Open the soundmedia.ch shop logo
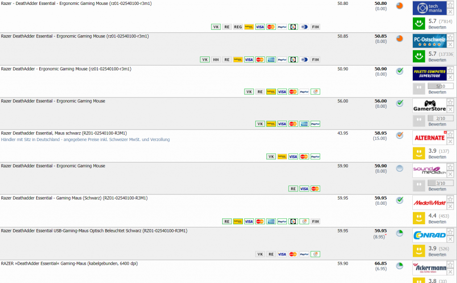Image resolution: width=457 pixels, height=283 pixels. tap(429, 170)
